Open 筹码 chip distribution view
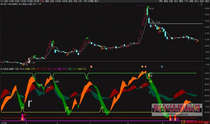The width and height of the screenshot is (210, 124). [191, 1]
